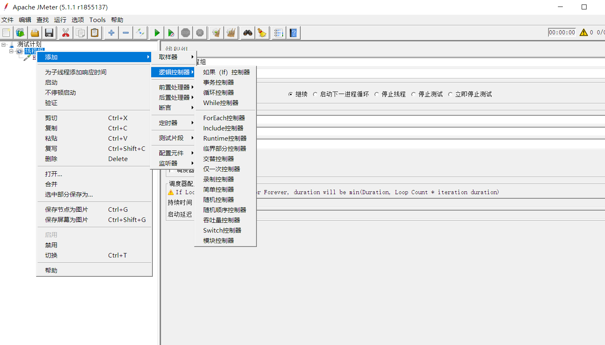Open the 文件 menu
This screenshot has height=345, width=605.
7,20
